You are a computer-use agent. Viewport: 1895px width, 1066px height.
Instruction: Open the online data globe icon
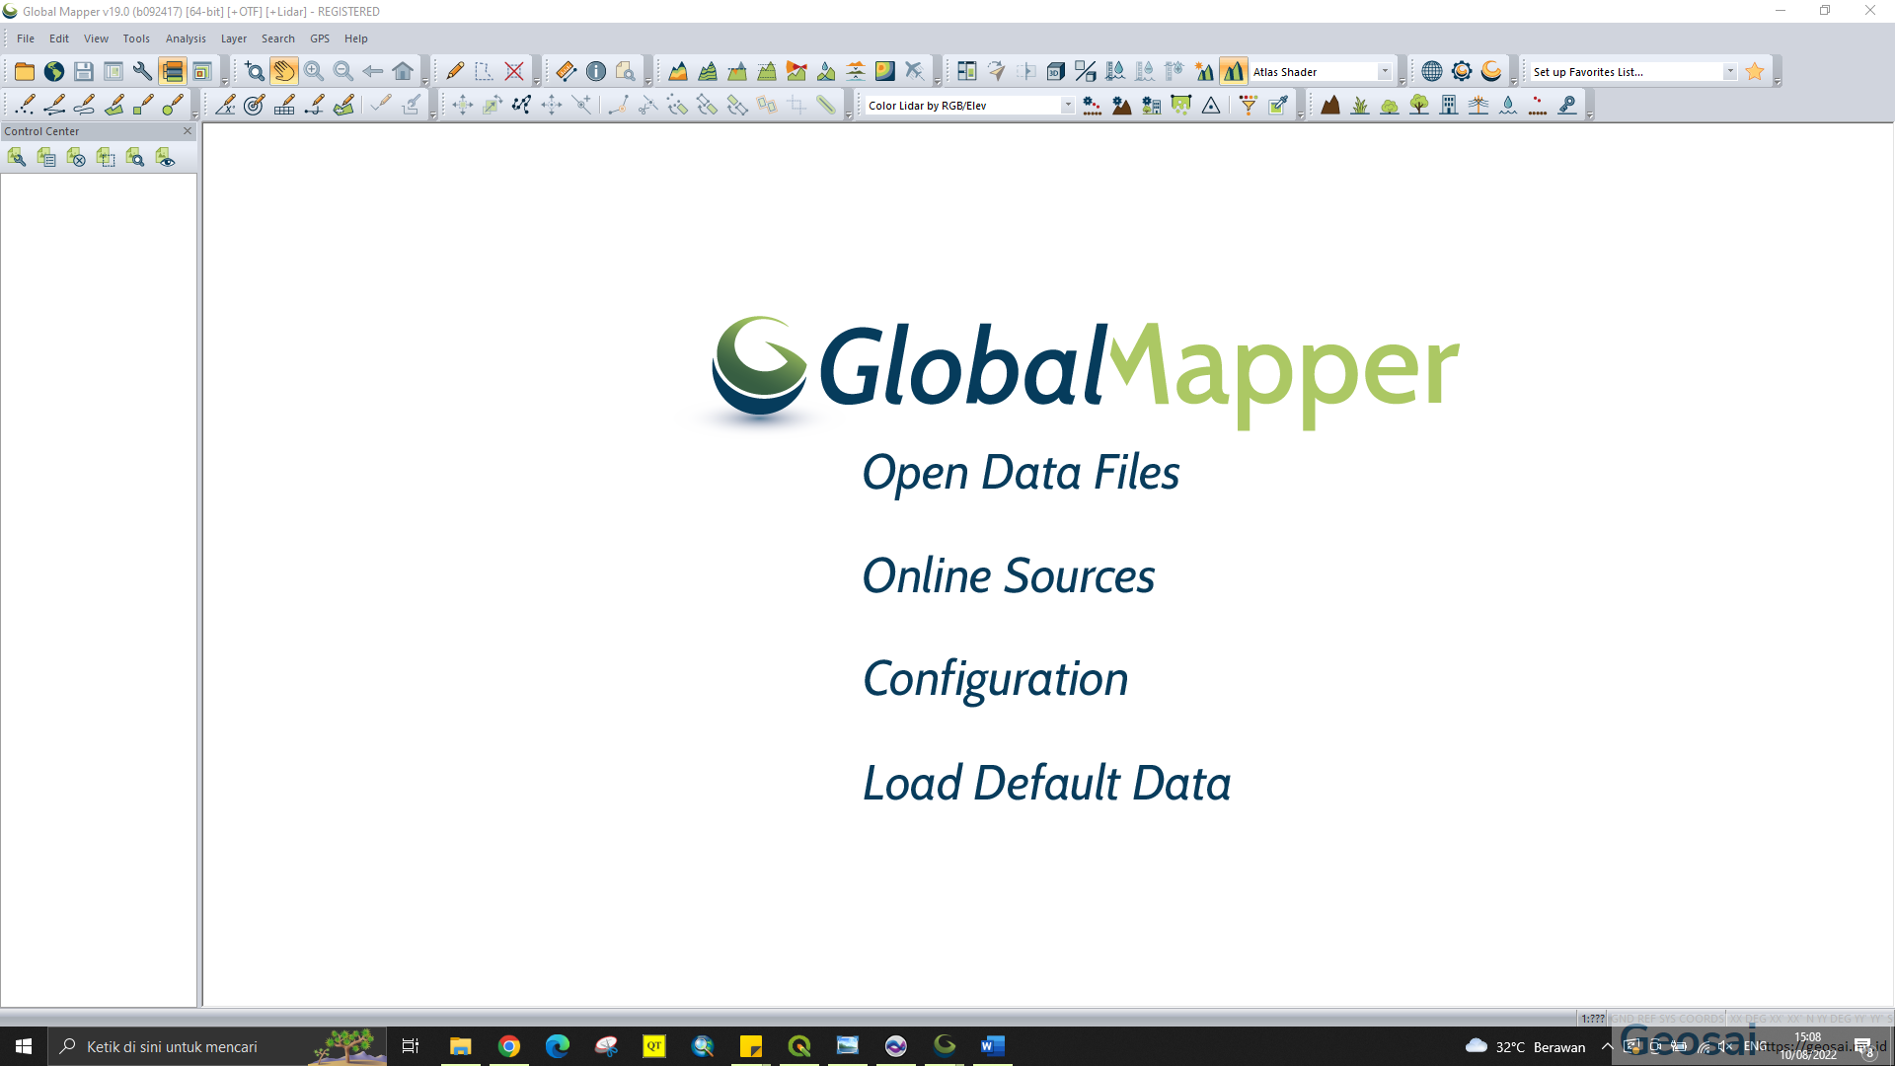[54, 71]
